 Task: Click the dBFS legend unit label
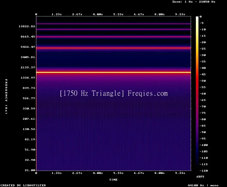pyautogui.click(x=200, y=176)
